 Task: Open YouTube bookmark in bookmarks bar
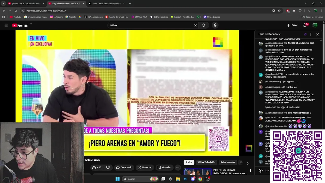(x=15, y=17)
